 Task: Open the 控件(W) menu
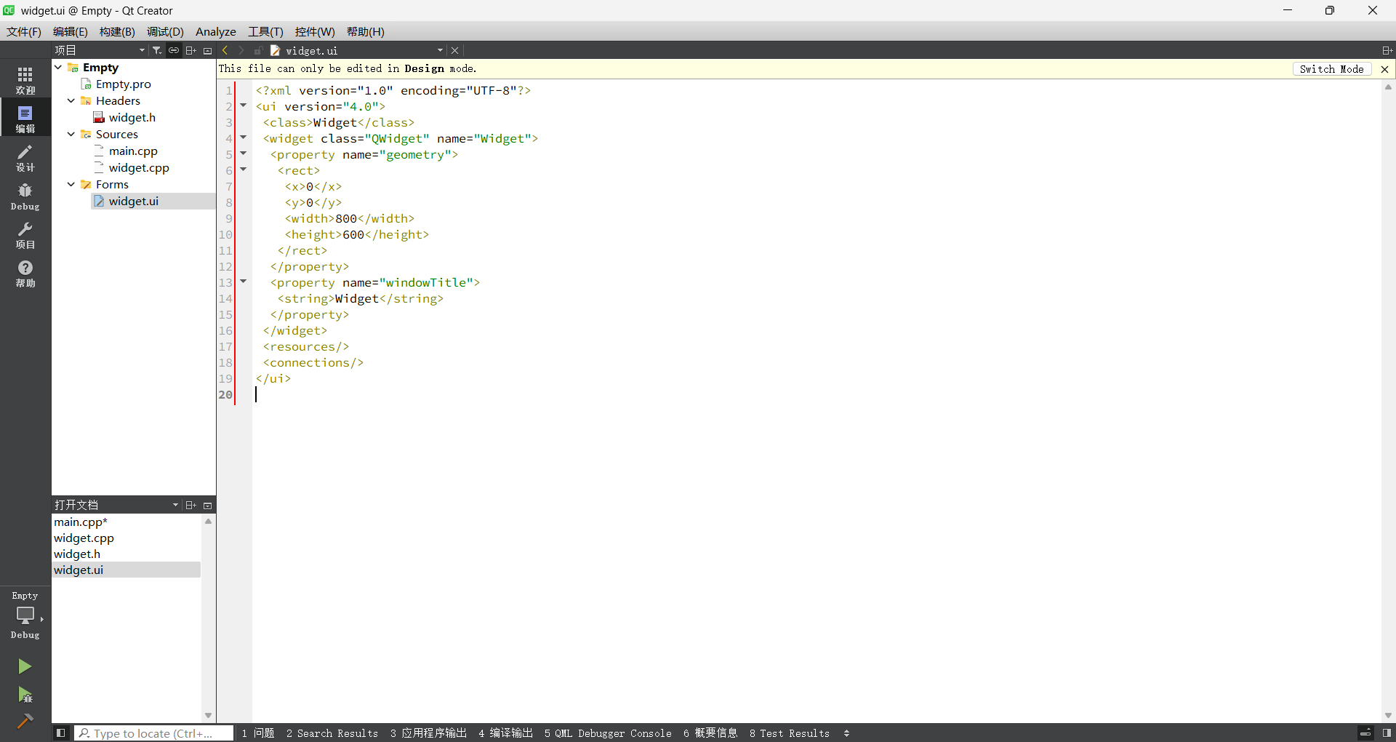[x=315, y=31]
